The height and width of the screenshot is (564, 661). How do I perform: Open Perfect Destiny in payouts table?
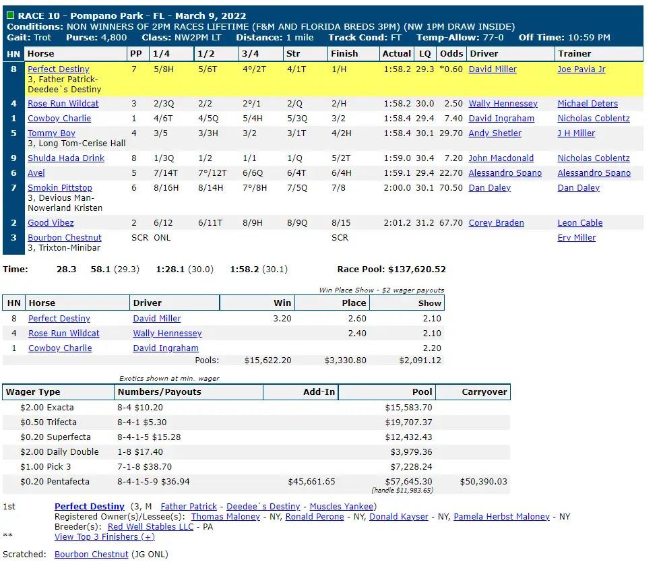[x=59, y=319]
